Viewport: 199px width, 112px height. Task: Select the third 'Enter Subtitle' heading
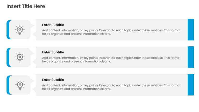point(53,80)
